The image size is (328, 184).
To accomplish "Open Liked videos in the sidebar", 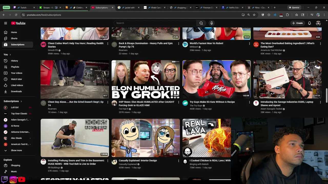I will coord(17,85).
